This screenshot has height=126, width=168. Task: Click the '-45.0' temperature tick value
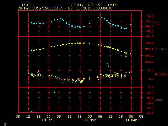[149, 31]
